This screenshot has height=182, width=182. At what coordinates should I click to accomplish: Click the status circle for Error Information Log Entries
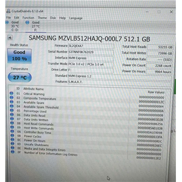pyautogui.click(x=13, y=152)
